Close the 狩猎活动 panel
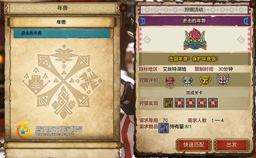The image size is (256, 158). click(253, 4)
